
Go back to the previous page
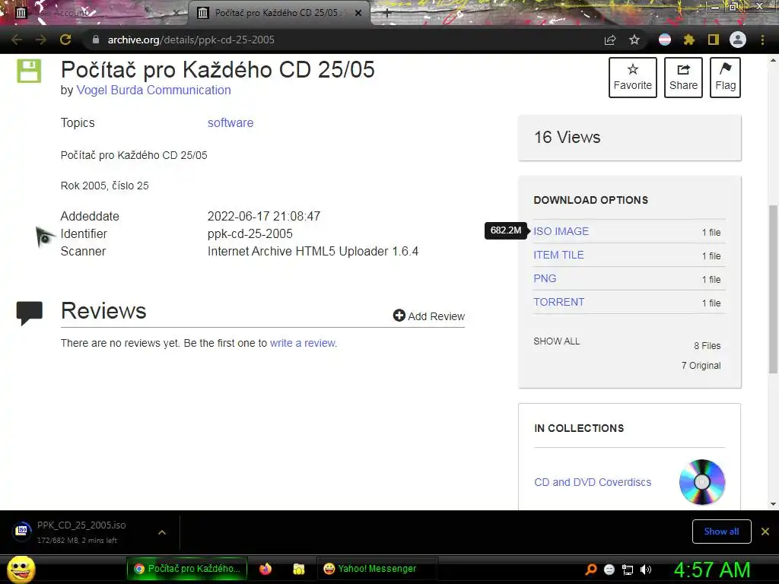(x=17, y=40)
